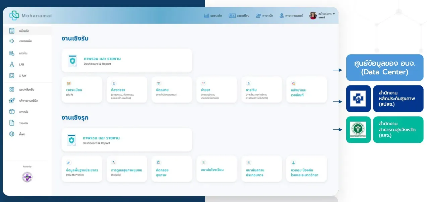Click the user avatar photo
This screenshot has height=202, width=427.
[313, 15]
